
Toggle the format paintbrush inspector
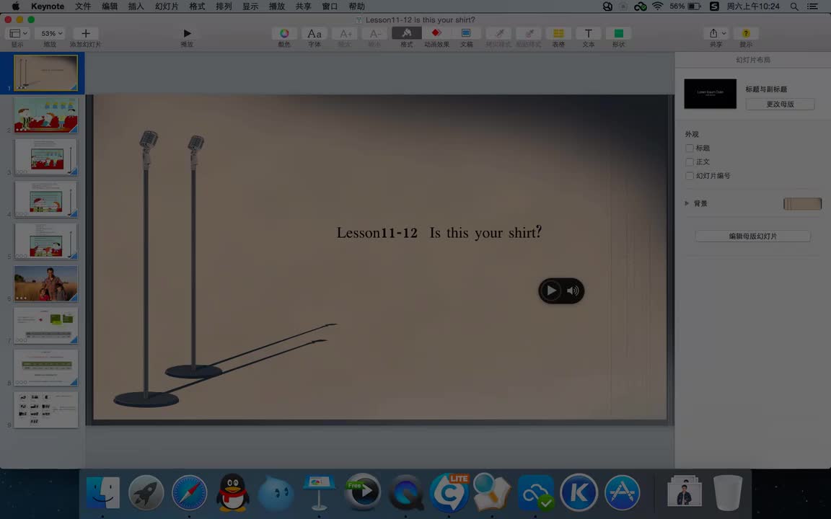pyautogui.click(x=407, y=33)
